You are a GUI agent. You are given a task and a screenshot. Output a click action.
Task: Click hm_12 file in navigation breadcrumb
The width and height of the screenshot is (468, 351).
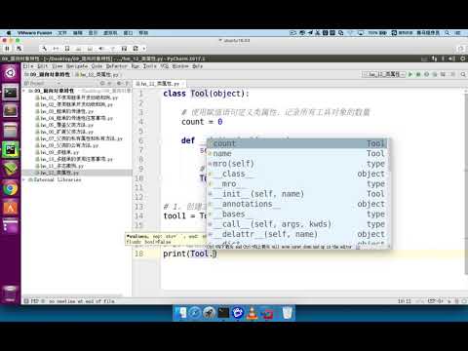coord(97,74)
